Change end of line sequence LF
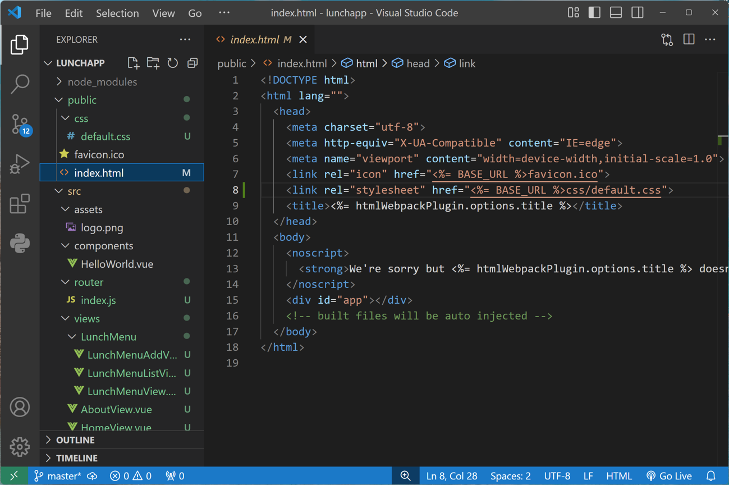729x485 pixels. click(x=588, y=476)
